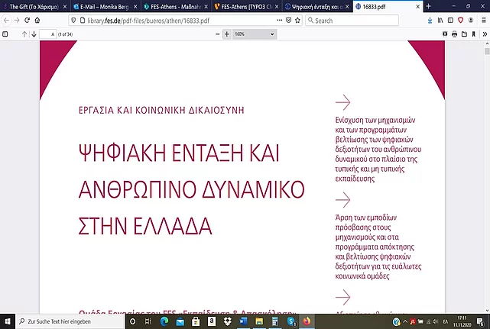Viewport: 490px width, 329px height.
Task: Open Amazon app from taskbar
Action: (x=212, y=321)
